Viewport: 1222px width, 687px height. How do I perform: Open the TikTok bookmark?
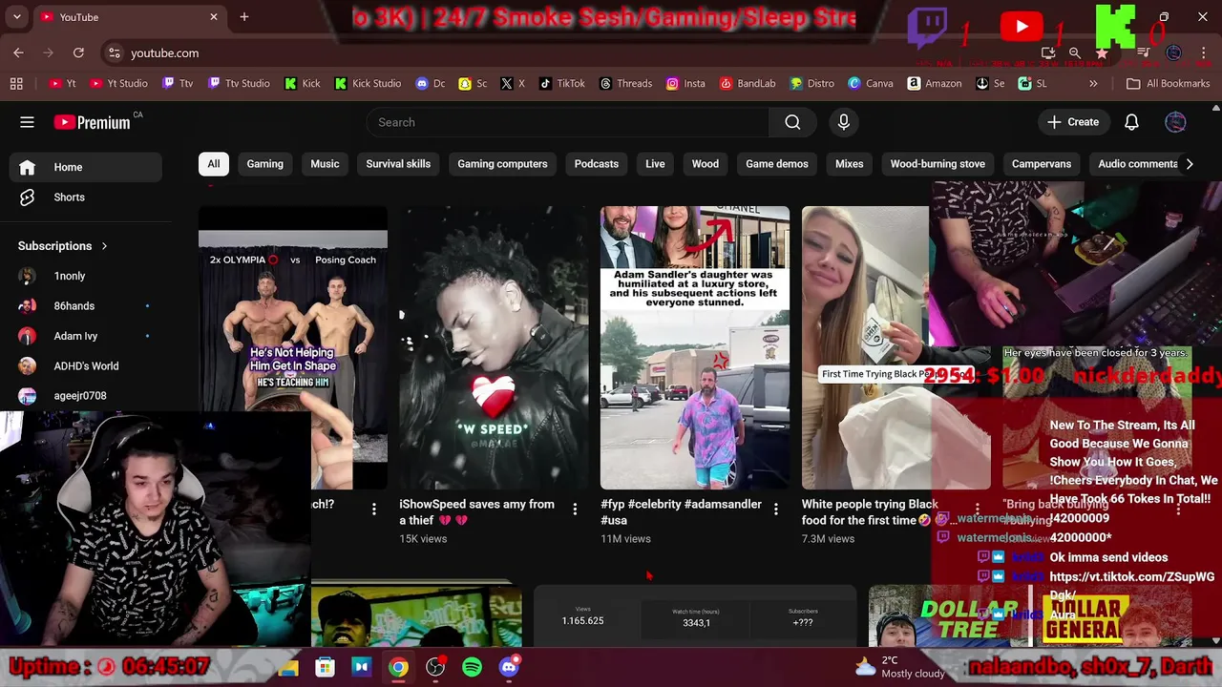[561, 83]
